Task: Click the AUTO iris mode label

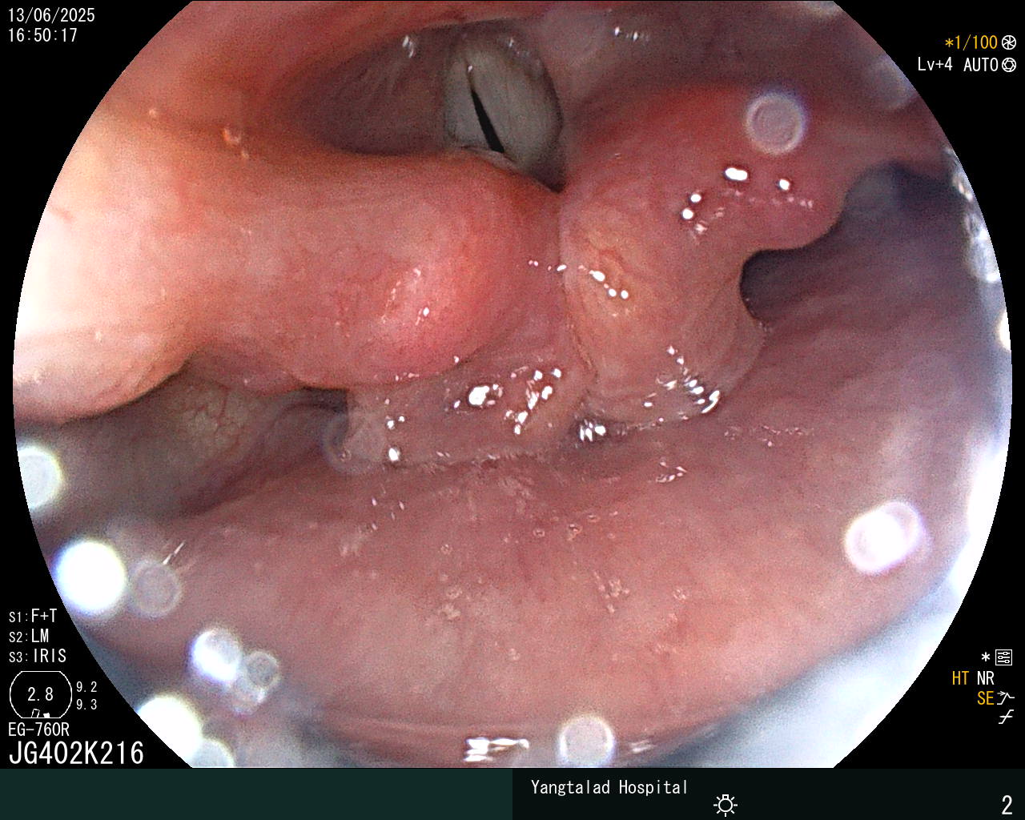Action: click(981, 65)
